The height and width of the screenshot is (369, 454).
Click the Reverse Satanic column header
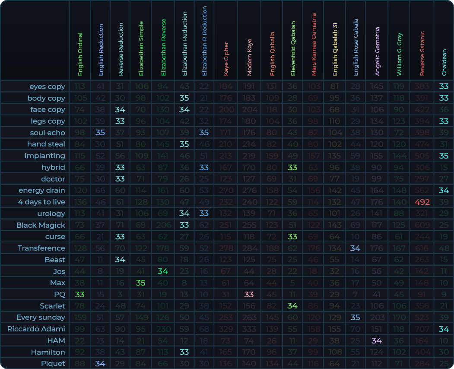pos(422,54)
